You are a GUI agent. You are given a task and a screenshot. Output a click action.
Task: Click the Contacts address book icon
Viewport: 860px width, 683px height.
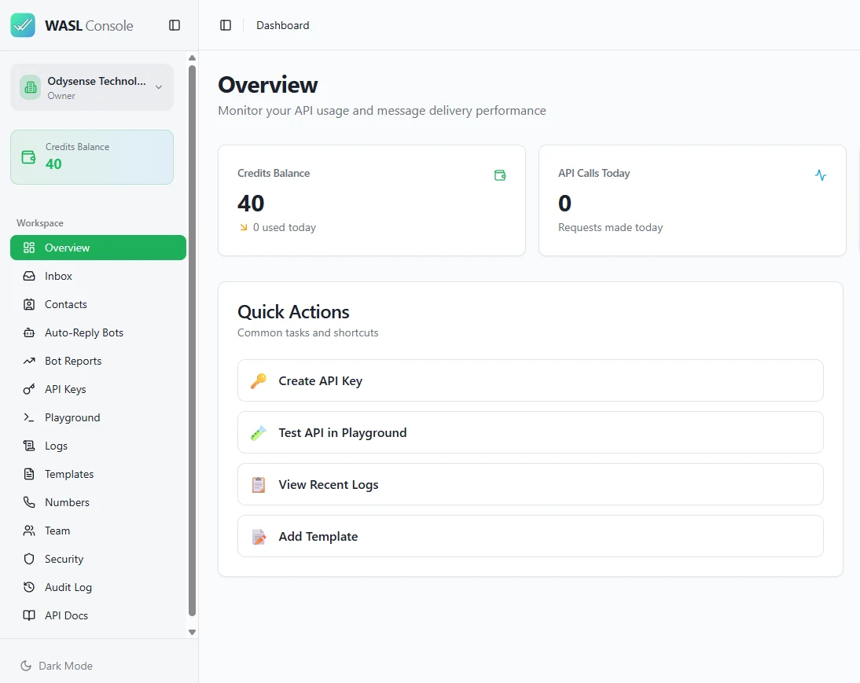click(x=29, y=304)
